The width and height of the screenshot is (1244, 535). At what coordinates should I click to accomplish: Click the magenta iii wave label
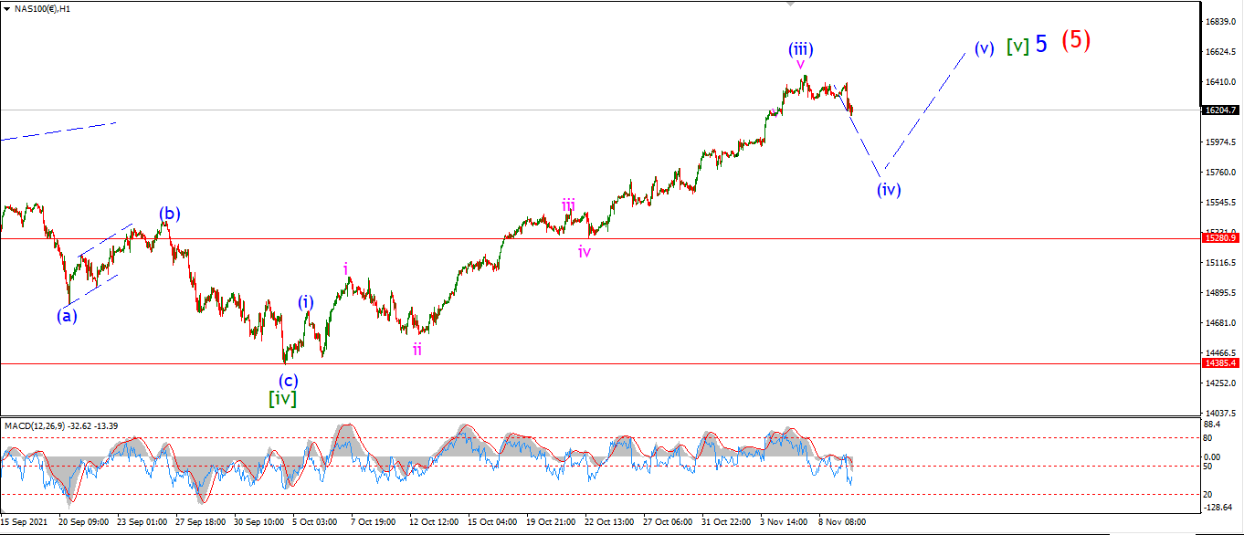(568, 205)
